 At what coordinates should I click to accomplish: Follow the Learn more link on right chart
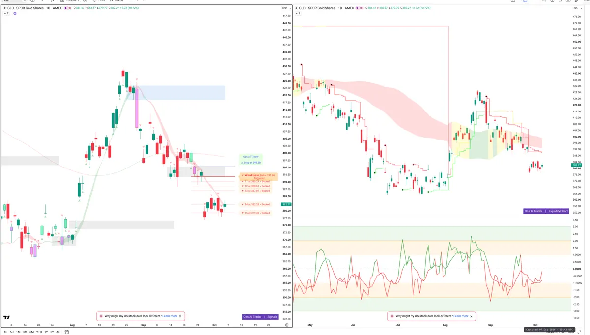[x=461, y=316]
